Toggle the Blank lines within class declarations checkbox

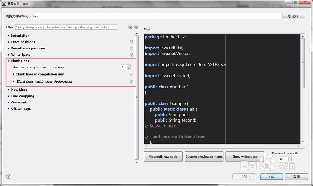(131, 81)
